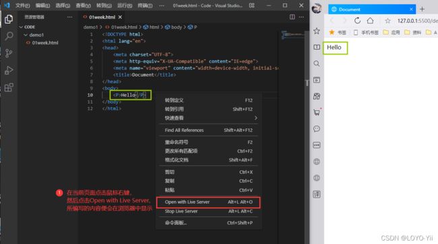
Task: Open the 手机书签 bookmark
Action: pos(366,32)
